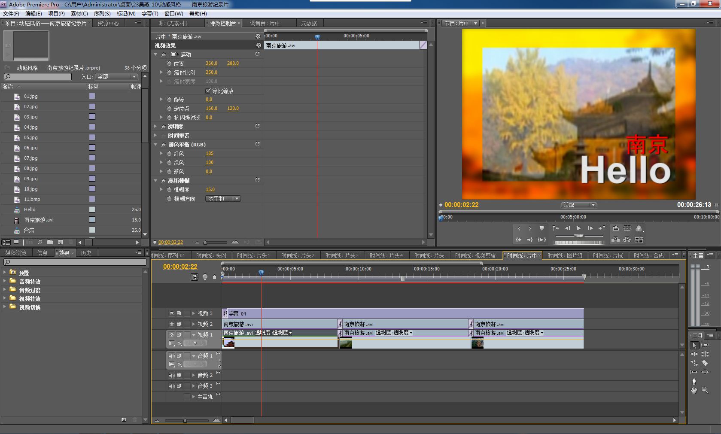Uncheck the 等比缩放 uniform scale checkbox

[x=208, y=91]
